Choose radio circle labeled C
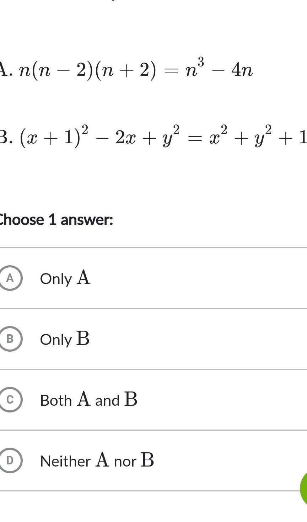The image size is (307, 522). [10, 400]
